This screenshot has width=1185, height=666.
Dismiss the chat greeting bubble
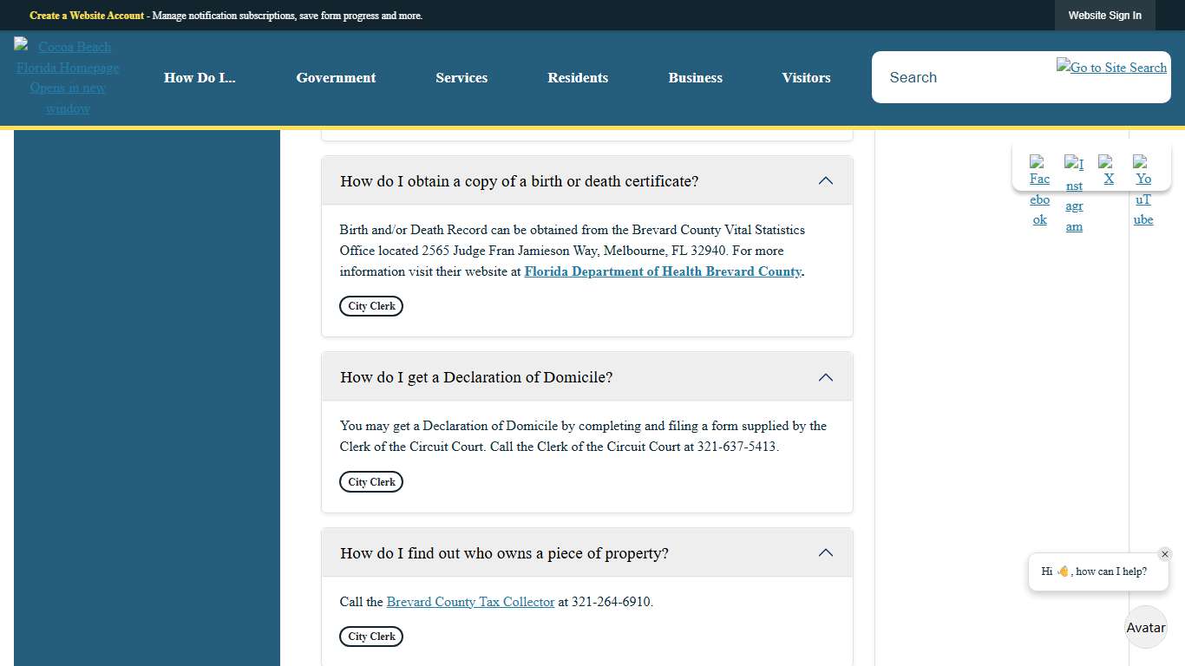point(1165,553)
